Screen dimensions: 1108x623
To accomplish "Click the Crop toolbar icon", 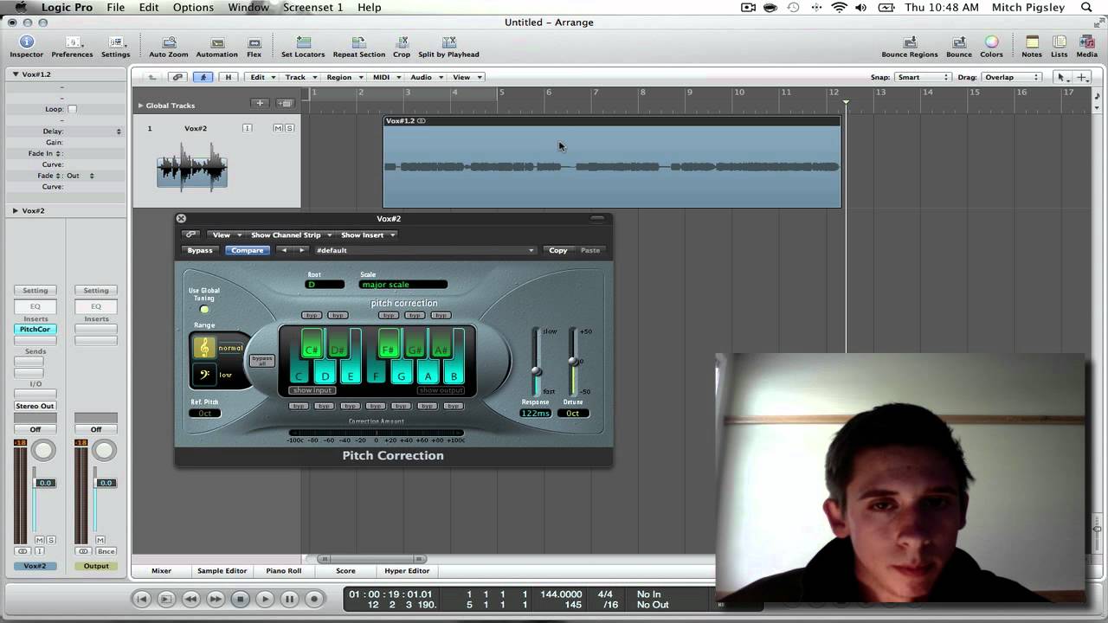I will coord(402,47).
